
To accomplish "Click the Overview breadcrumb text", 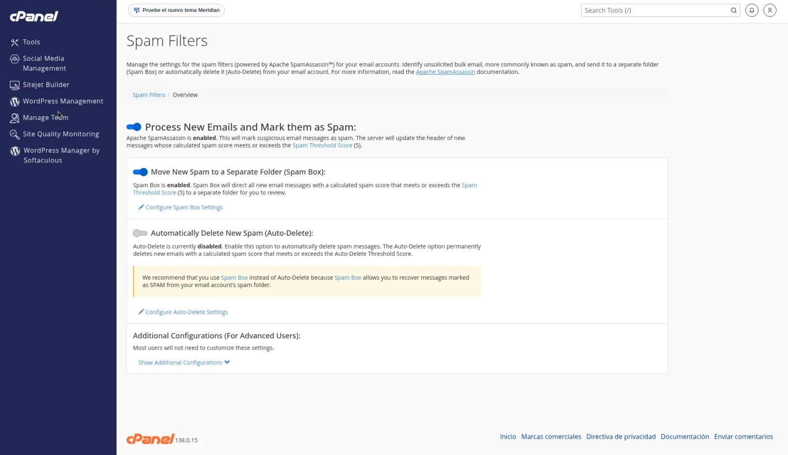I will click(185, 95).
